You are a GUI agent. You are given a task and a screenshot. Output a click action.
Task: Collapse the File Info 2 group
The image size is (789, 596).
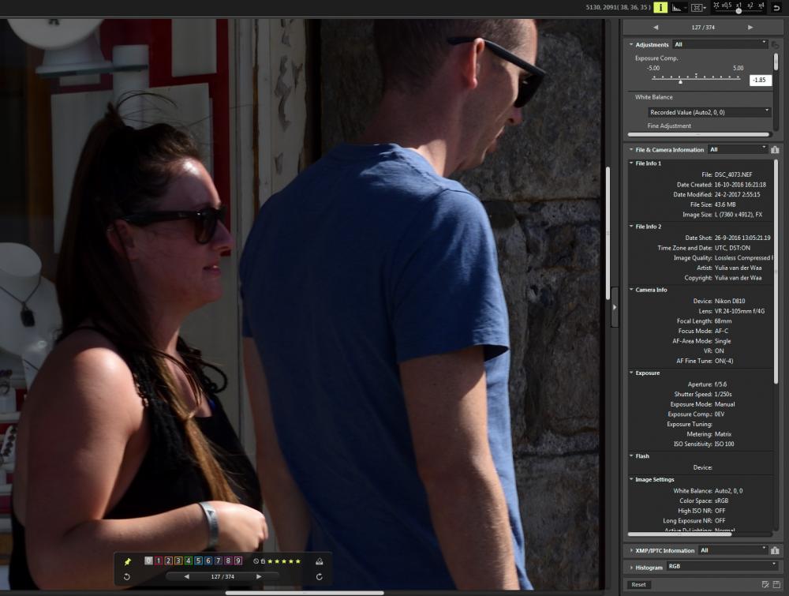(631, 227)
